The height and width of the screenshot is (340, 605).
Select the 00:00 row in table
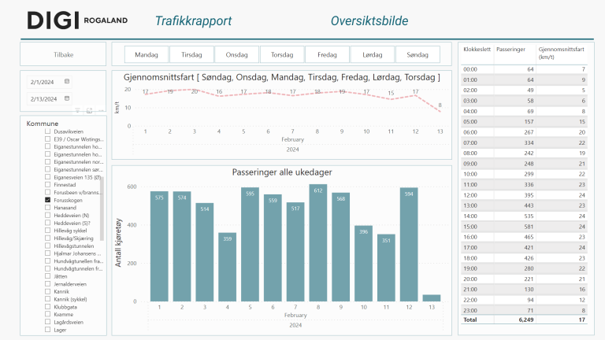pyautogui.click(x=524, y=69)
